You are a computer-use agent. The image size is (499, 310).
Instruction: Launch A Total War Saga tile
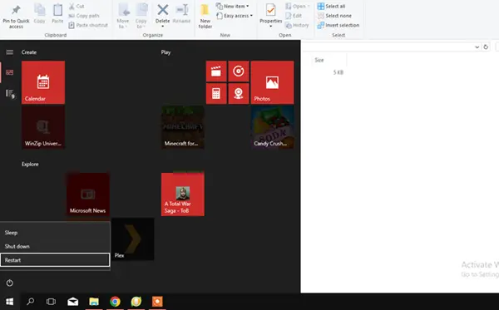183,194
